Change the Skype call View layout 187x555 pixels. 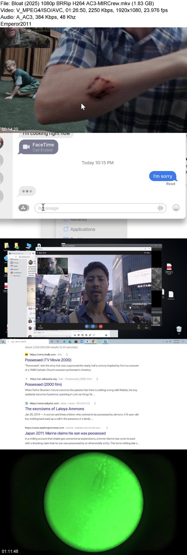coord(147,253)
